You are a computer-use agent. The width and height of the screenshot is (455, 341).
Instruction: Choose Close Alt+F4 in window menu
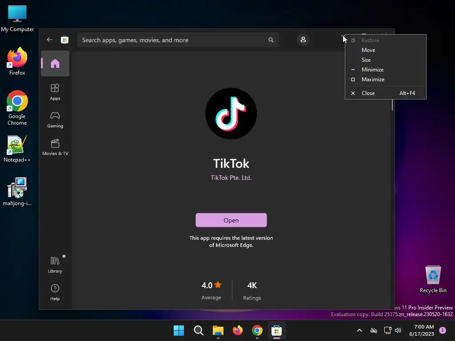(385, 93)
